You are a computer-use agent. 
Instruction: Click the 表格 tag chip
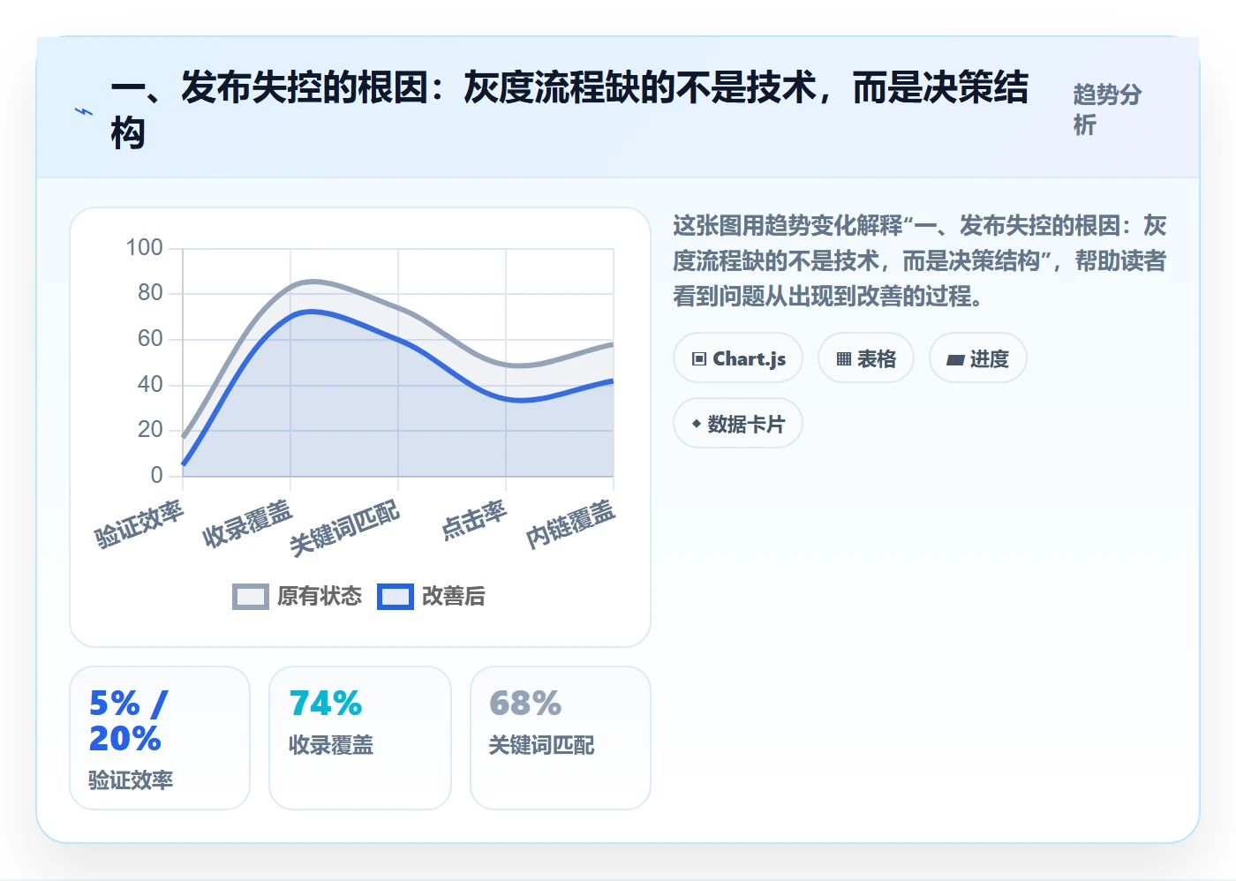(866, 358)
